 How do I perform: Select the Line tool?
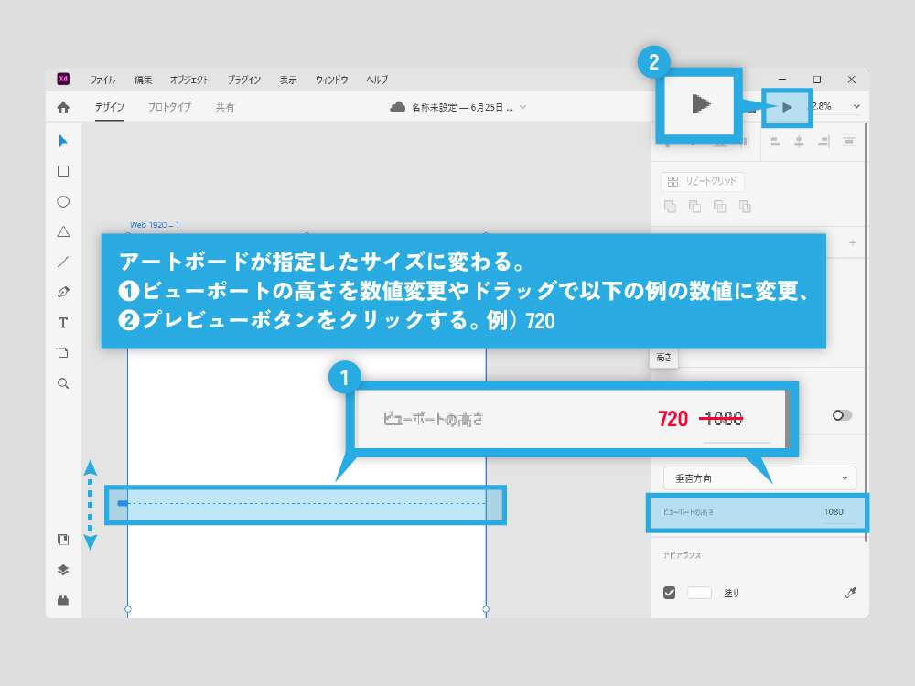63,262
